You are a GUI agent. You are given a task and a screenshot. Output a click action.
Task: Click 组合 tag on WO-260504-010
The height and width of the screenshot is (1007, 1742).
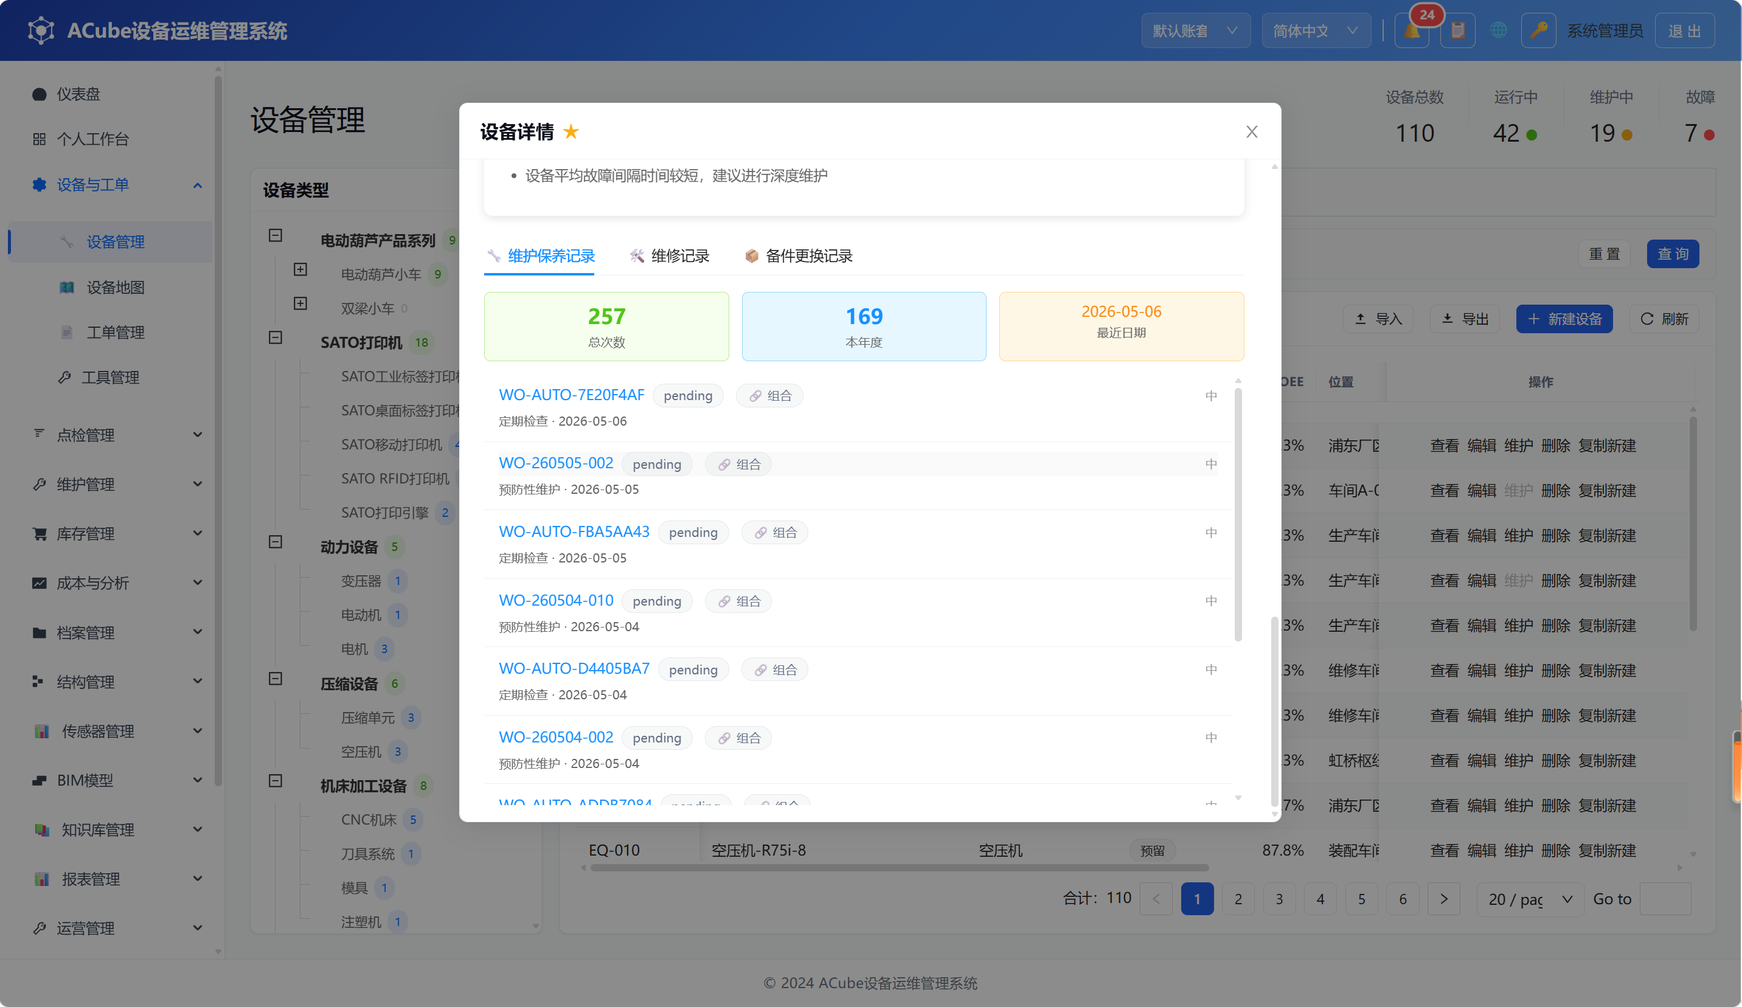pos(738,601)
